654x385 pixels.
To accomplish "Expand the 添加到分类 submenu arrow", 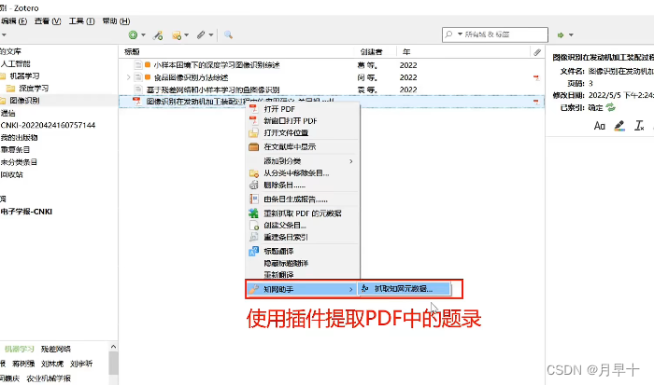I will (351, 161).
